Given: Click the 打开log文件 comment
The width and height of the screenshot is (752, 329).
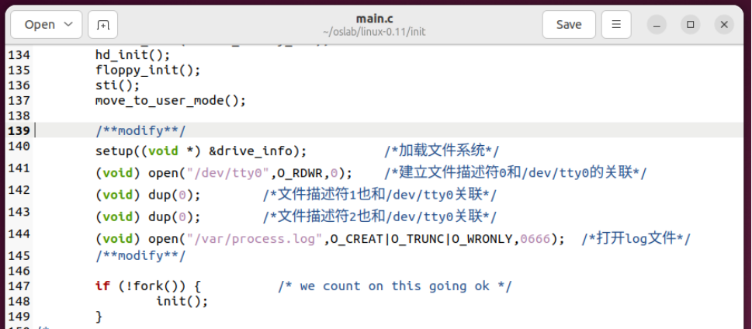Looking at the screenshot, I should (636, 239).
